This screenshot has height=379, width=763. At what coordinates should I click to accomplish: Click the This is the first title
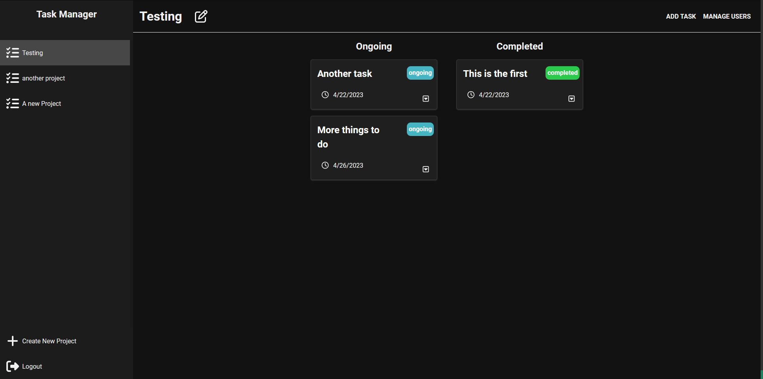495,74
